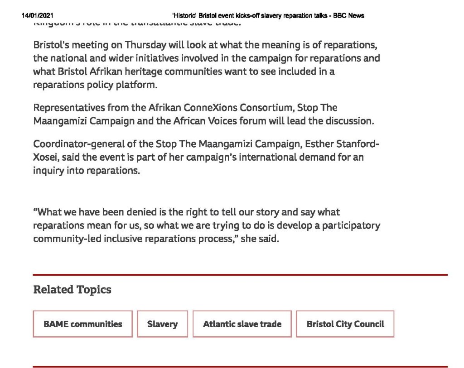Viewport: 464px width, 368px height.
Task: Open the BAME communities topic
Action: (x=82, y=324)
